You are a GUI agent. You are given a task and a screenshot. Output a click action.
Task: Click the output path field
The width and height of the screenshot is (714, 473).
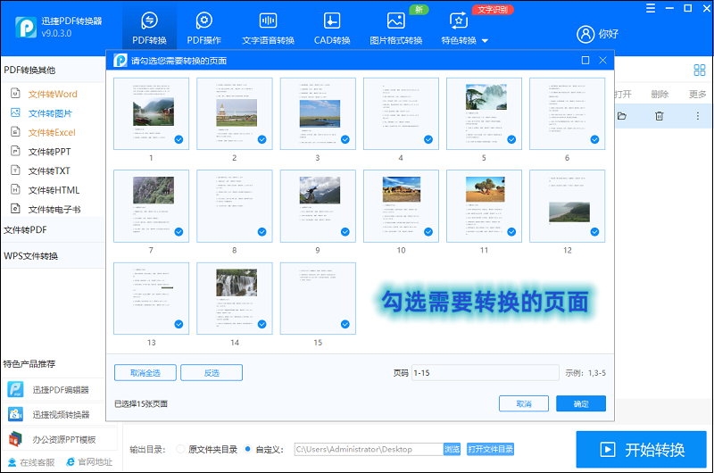click(369, 449)
